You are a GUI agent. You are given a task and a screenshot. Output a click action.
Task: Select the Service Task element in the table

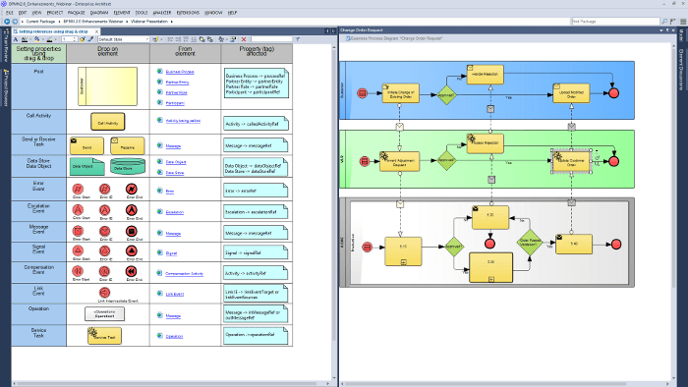[104, 336]
